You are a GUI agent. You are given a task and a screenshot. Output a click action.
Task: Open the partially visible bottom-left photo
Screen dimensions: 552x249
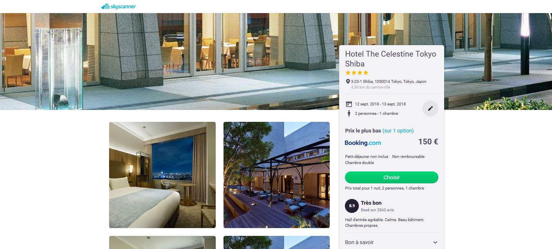pos(162,242)
